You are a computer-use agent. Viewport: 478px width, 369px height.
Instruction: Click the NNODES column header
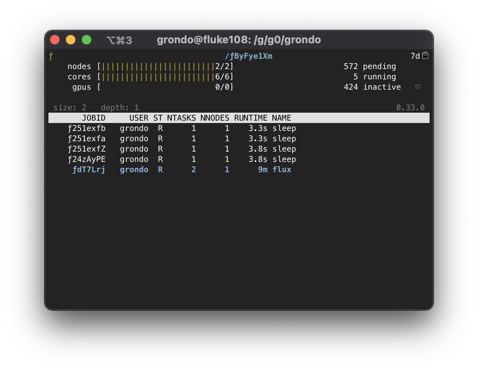pyautogui.click(x=215, y=118)
